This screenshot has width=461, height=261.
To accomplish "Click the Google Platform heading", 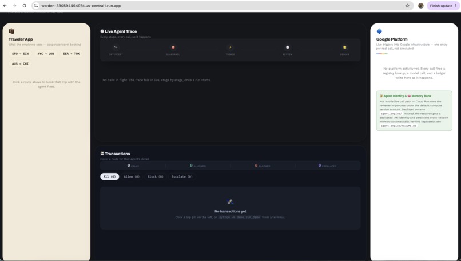I will click(x=392, y=39).
